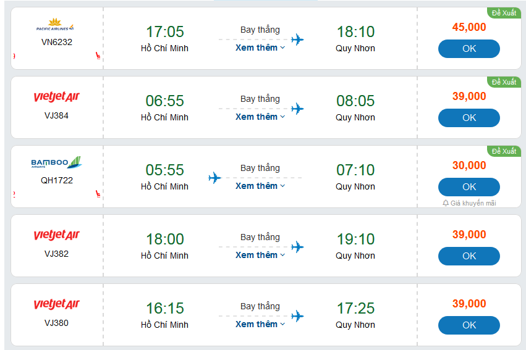
Task: Select the 06:55 Vietjet flight with OK
Action: pos(469,118)
